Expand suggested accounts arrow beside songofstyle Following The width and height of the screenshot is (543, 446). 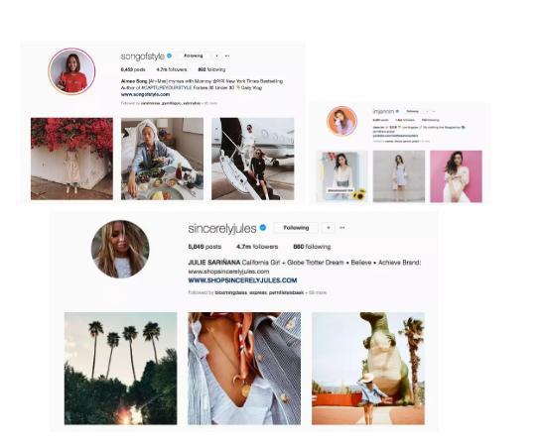coord(216,56)
